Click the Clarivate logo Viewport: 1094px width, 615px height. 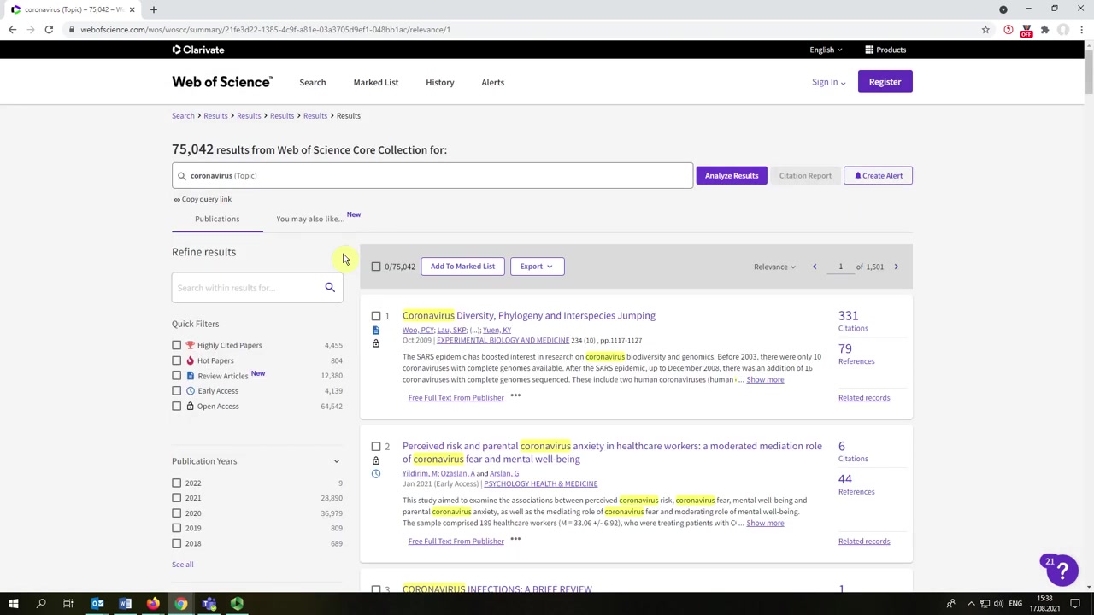[197, 50]
